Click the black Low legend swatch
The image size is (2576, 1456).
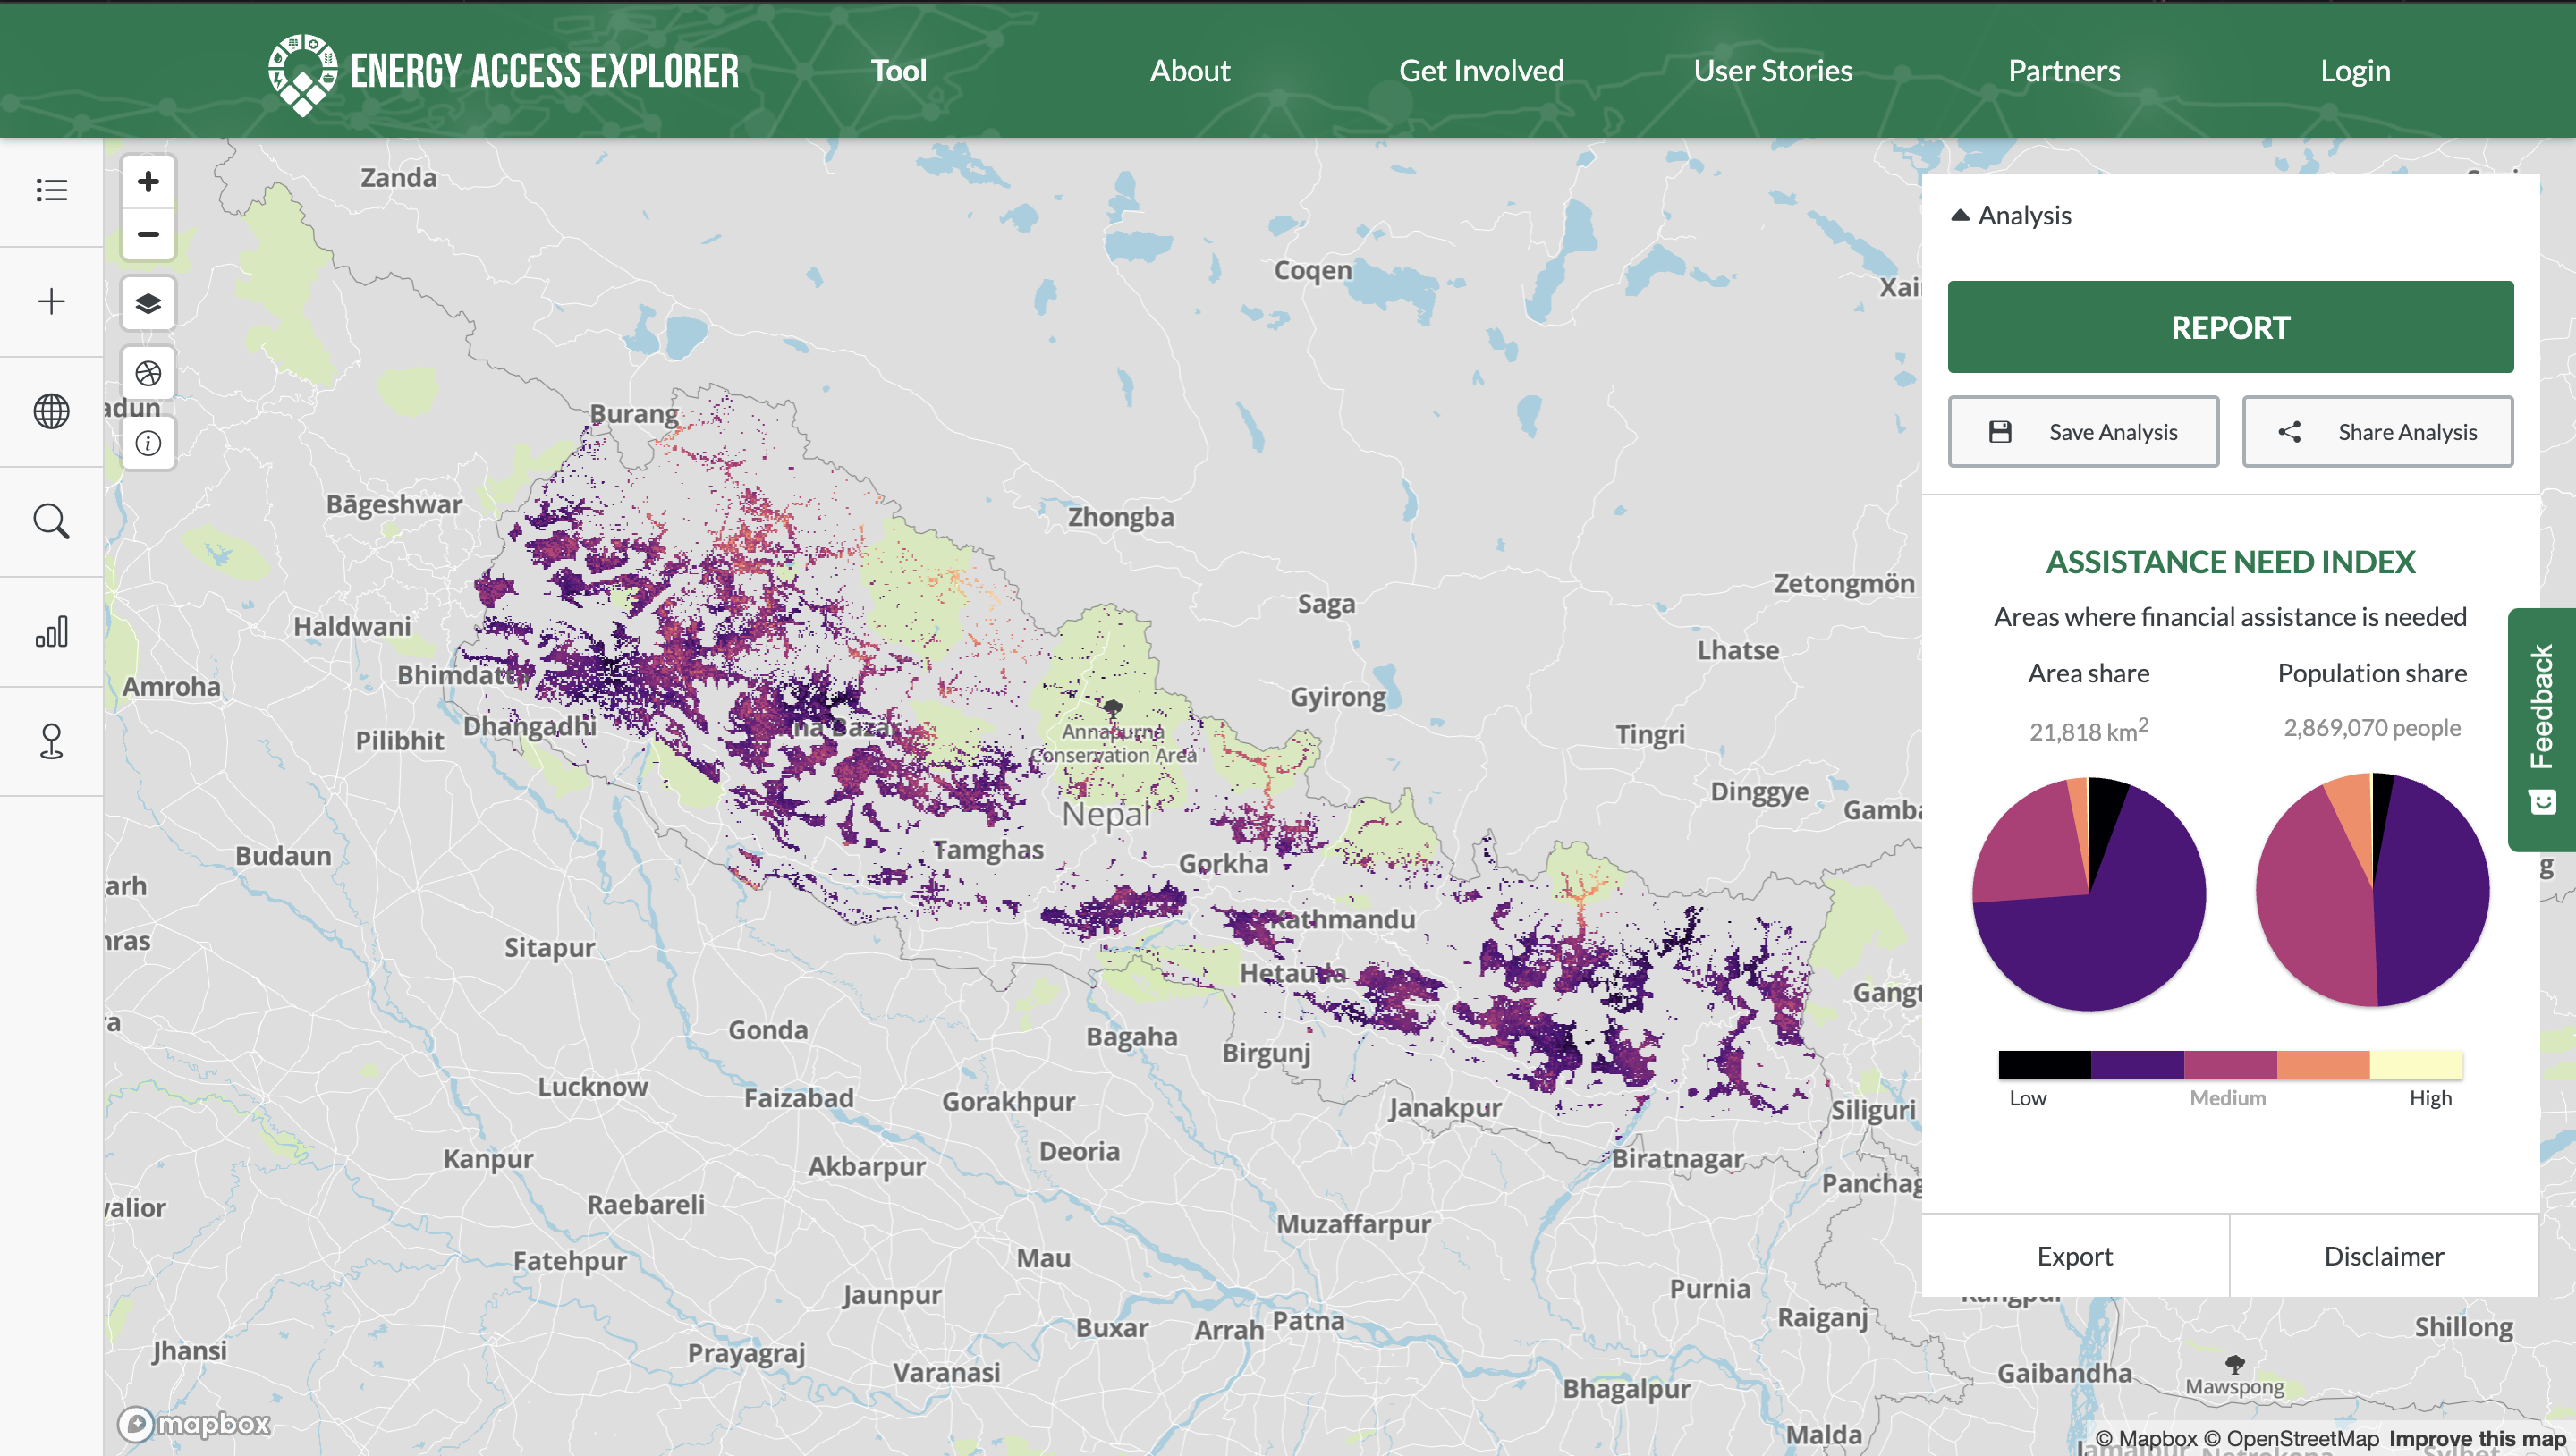click(x=2044, y=1065)
